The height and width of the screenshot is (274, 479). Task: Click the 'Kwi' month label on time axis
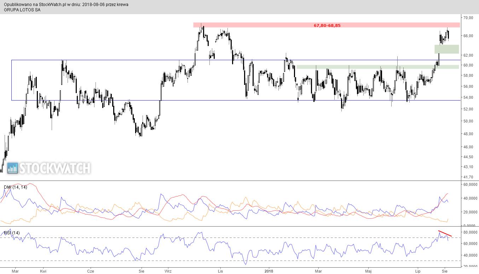click(x=43, y=271)
